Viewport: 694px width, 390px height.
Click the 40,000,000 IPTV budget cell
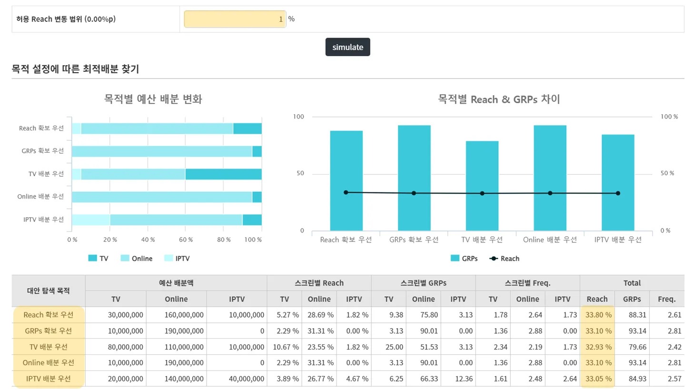[237, 379]
